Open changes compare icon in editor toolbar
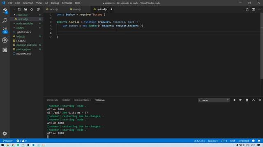This screenshot has width=263, height=147. pyautogui.click(x=247, y=9)
